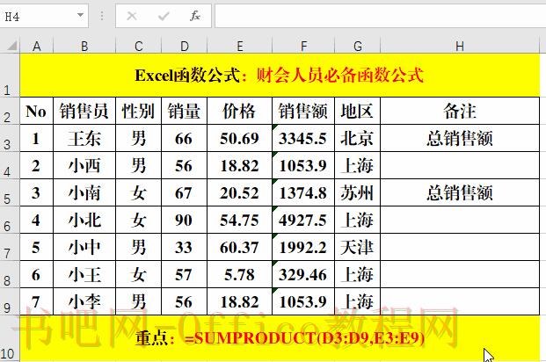Click the 'No' header cell

37,111
